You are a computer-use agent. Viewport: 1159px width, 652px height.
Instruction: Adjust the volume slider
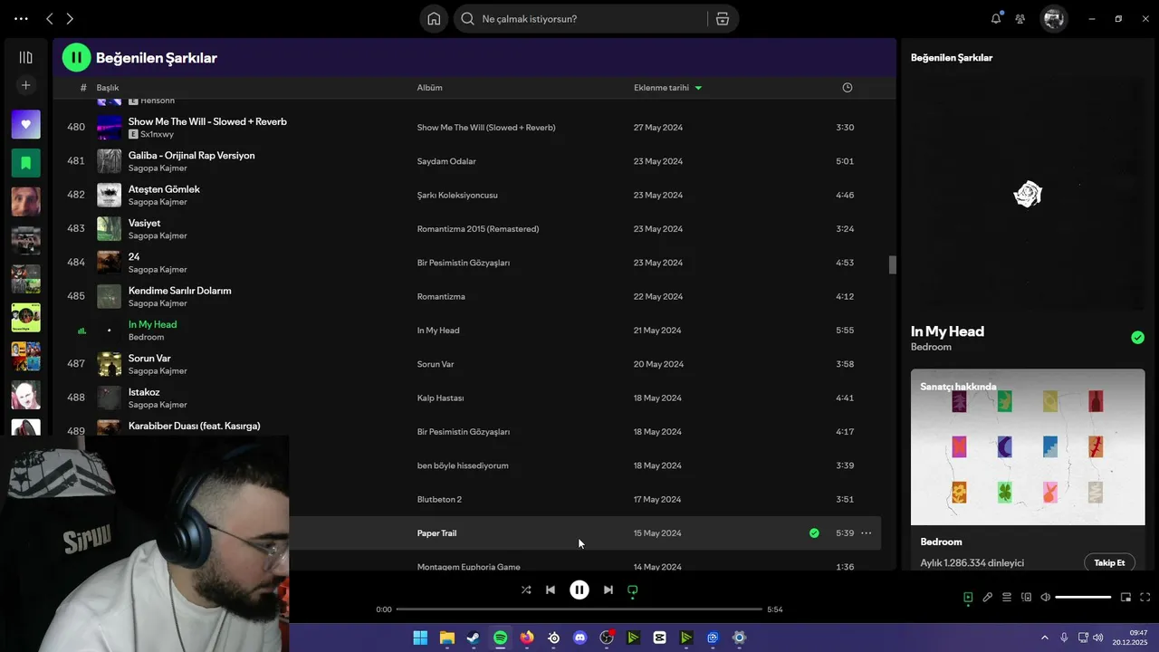click(1083, 598)
